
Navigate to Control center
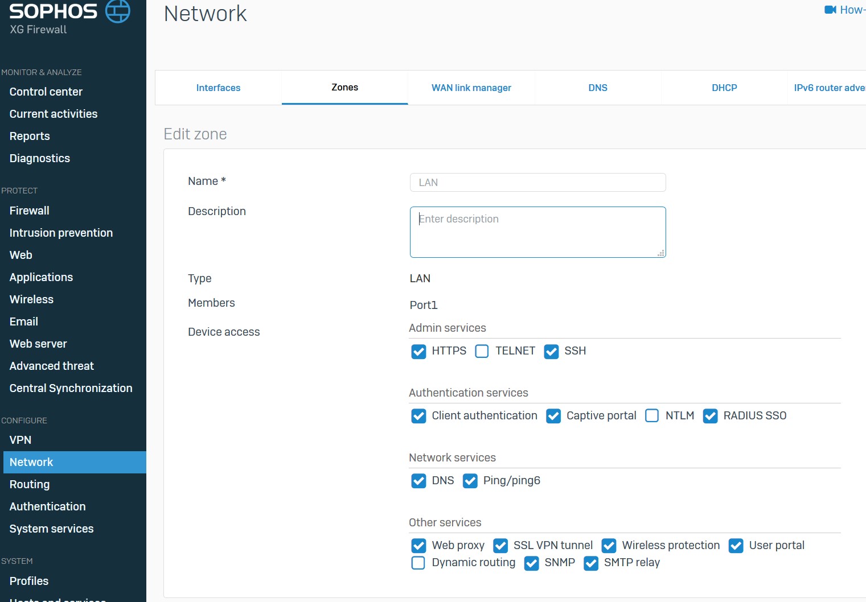[46, 92]
